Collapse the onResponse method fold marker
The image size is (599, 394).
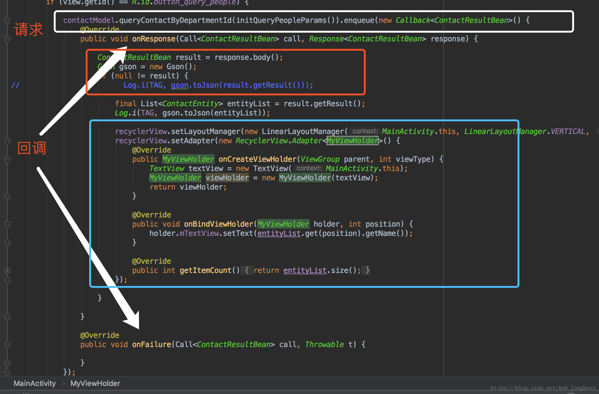pos(8,39)
